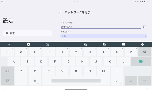
Task: Tap the M key
Action: coord(103,71)
